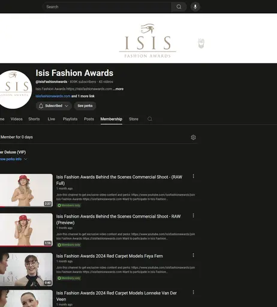The image size is (277, 307).
Task: Open 'Red Carpet Models Feya Fern' title
Action: point(109,256)
